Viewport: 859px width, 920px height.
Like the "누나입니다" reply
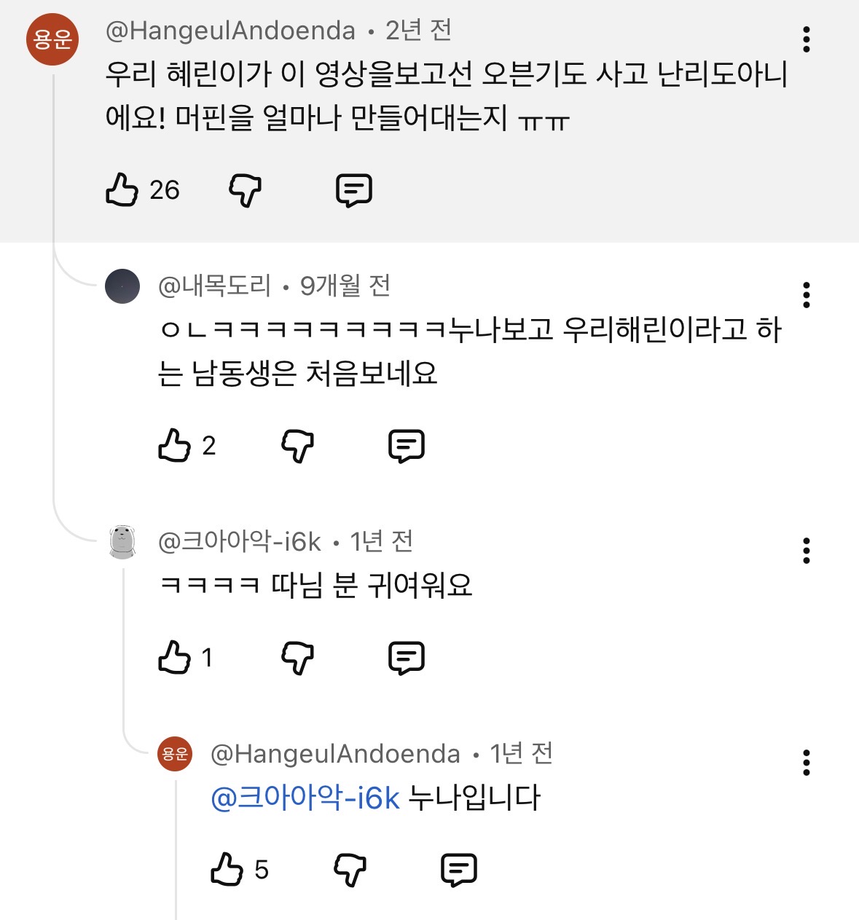click(227, 870)
